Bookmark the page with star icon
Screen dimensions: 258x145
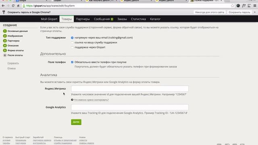233,6
